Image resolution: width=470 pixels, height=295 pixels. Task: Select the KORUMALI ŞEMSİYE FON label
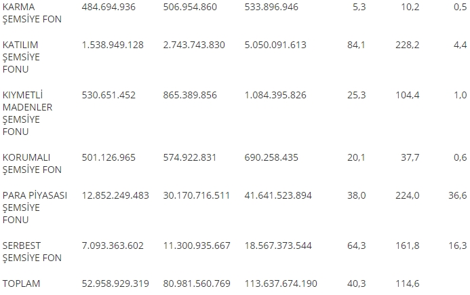[32, 163]
